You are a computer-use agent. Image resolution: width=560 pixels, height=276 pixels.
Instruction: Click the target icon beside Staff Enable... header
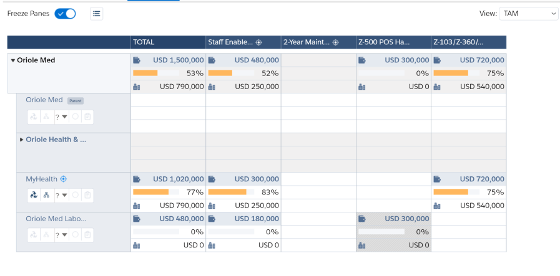(x=259, y=42)
